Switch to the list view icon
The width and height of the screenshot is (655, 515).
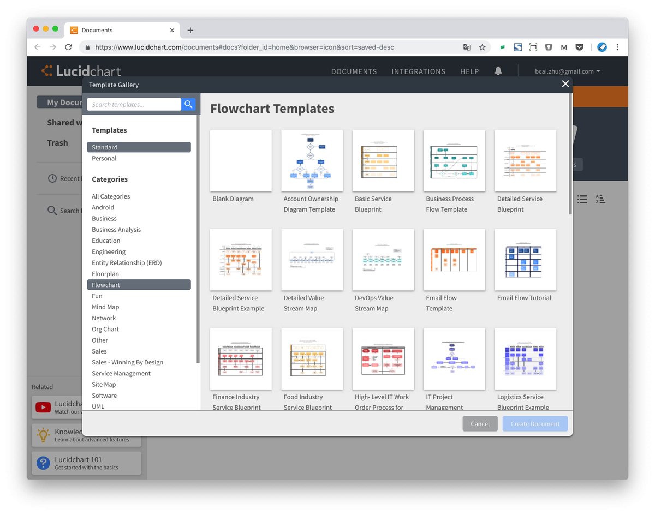(x=582, y=200)
